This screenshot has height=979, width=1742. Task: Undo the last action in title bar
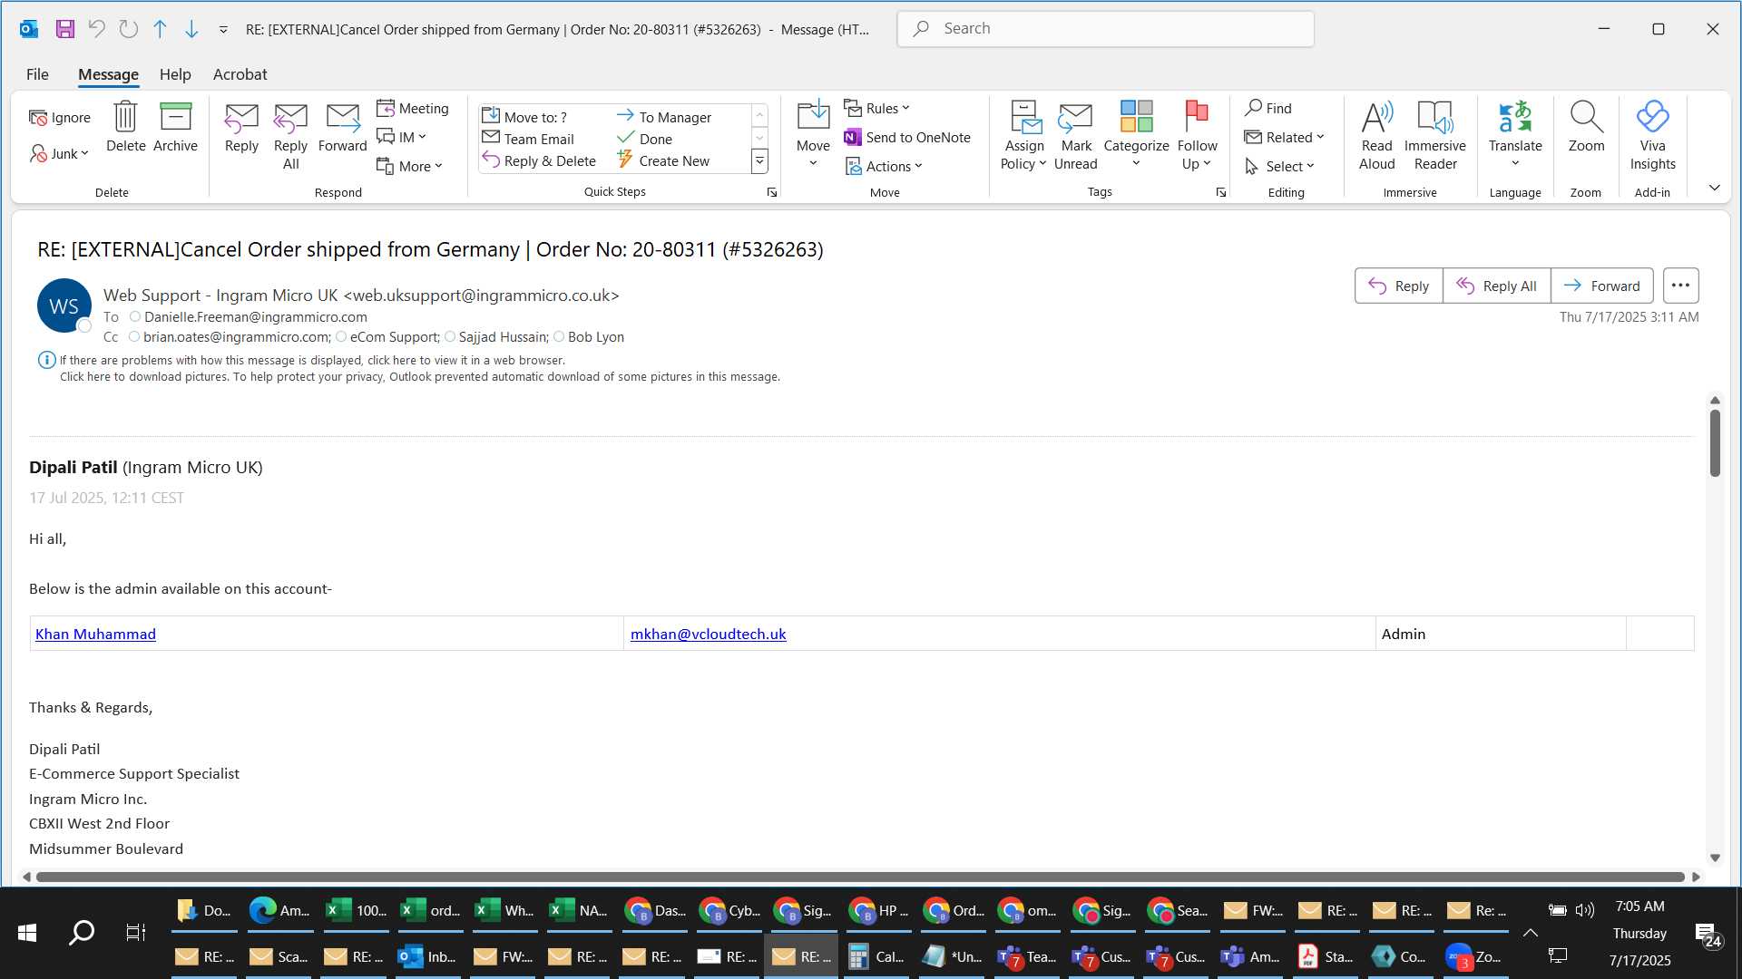[x=96, y=29]
